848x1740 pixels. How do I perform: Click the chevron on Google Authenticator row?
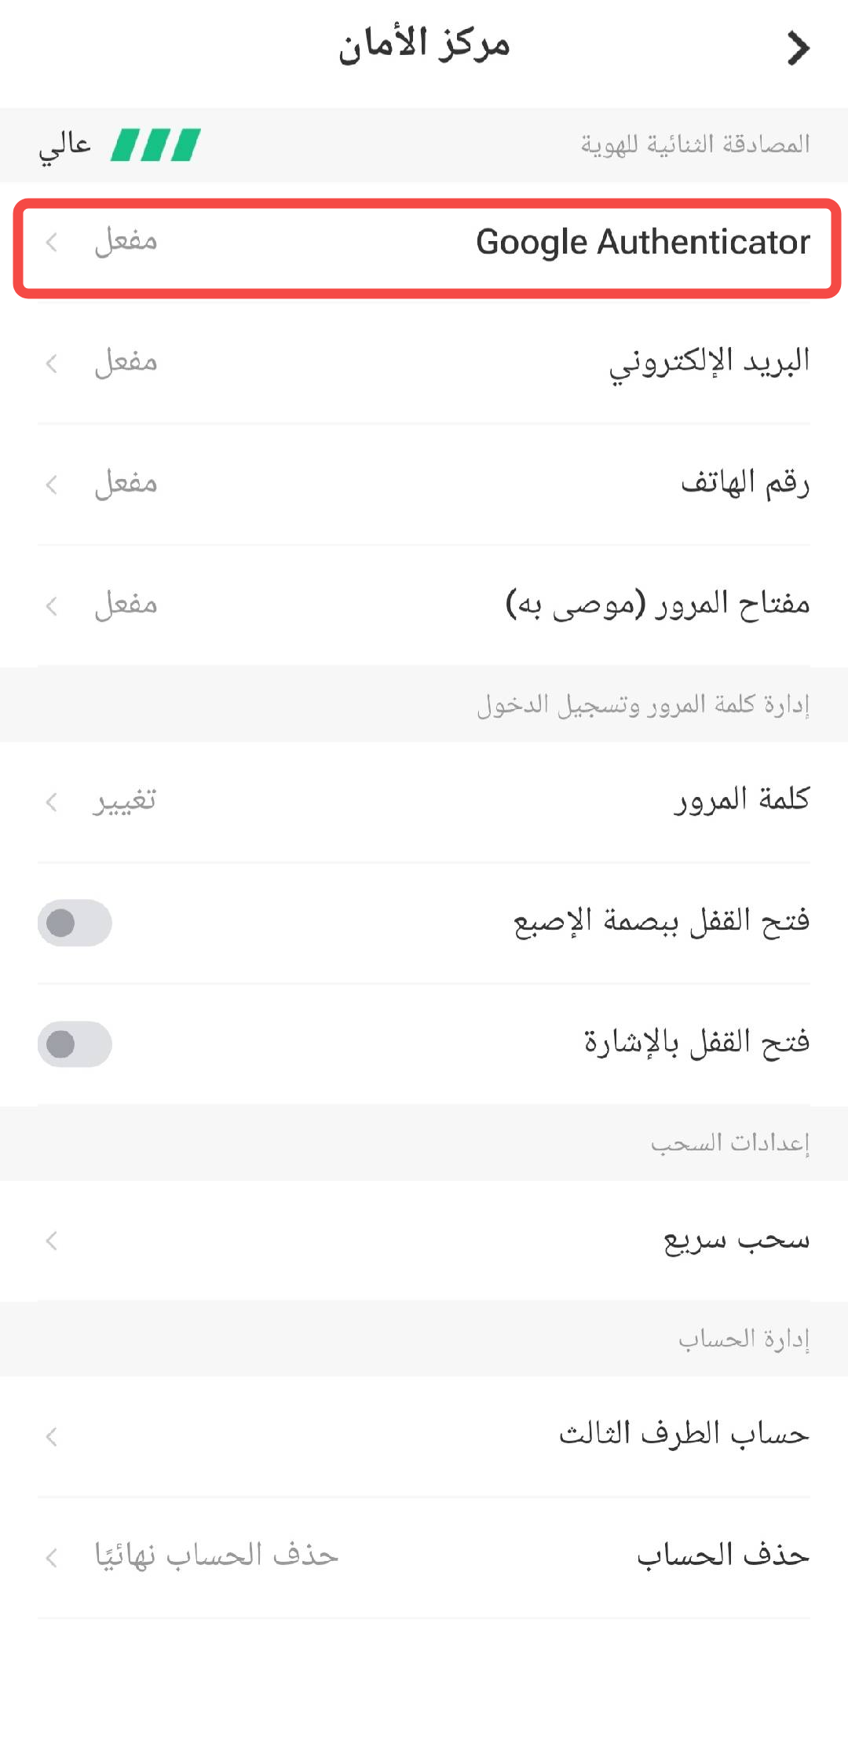(52, 242)
